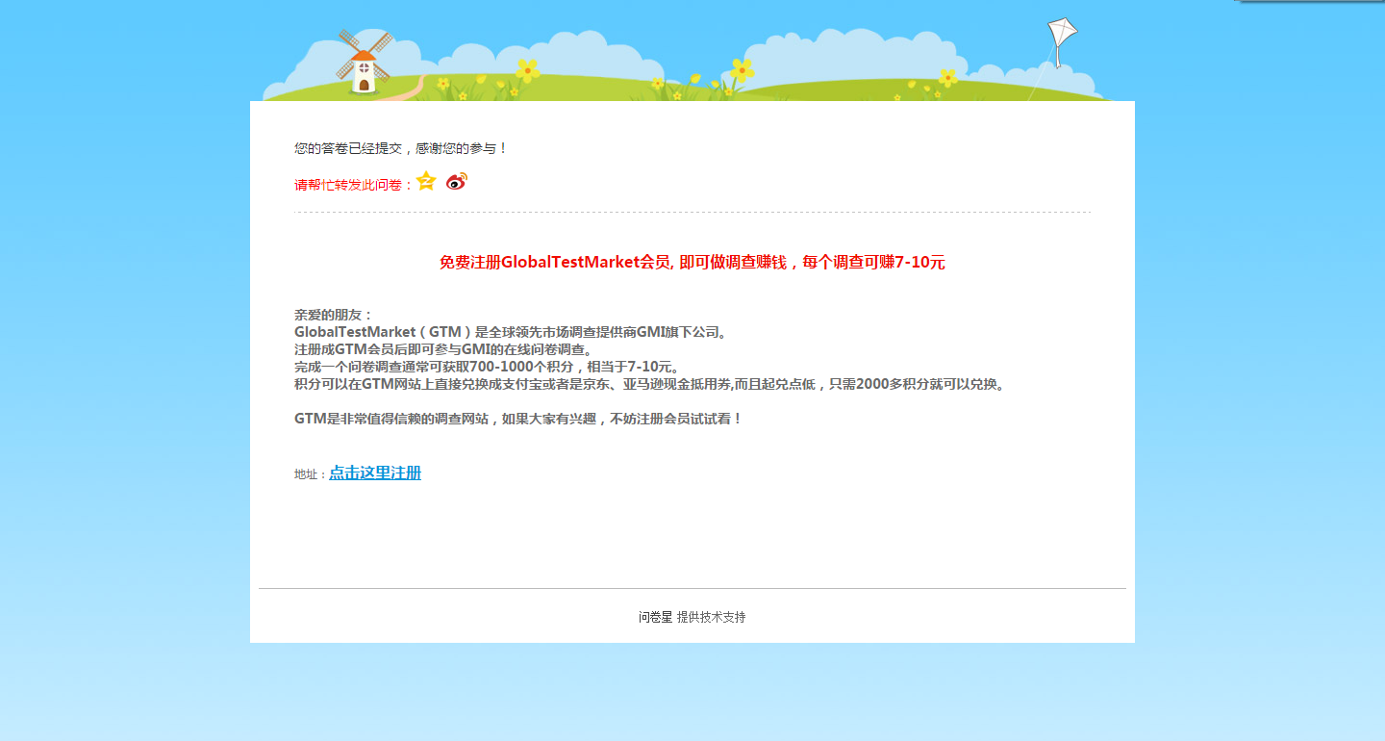Open the 问卷星 footer link
The image size is (1385, 741).
pos(655,617)
